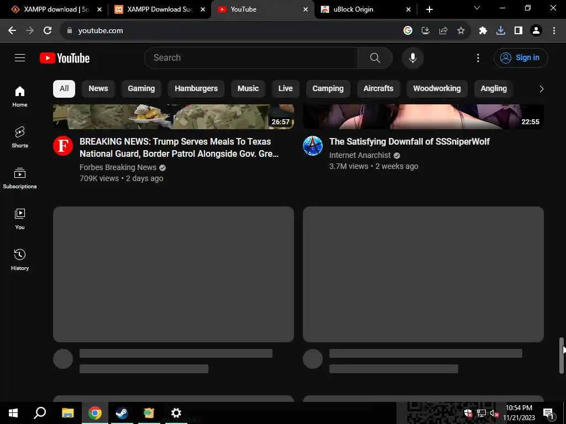Click the search magnifier button

[x=375, y=57]
